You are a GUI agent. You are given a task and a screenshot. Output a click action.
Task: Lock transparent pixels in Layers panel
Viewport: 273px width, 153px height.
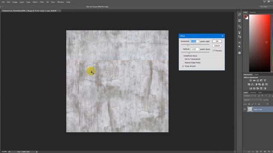pyautogui.click(x=249, y=104)
